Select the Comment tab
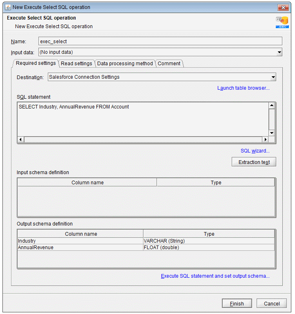Image resolution: width=295 pixels, height=314 pixels. [169, 63]
